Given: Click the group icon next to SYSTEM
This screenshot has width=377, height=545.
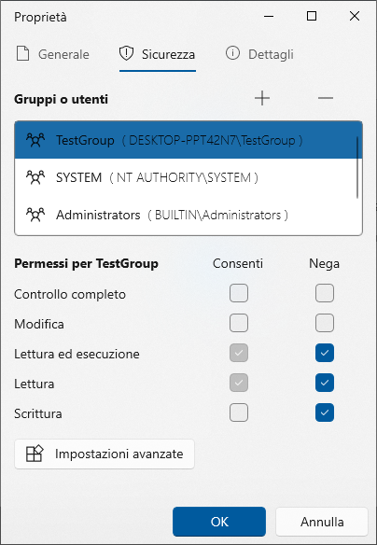Looking at the screenshot, I should [35, 177].
